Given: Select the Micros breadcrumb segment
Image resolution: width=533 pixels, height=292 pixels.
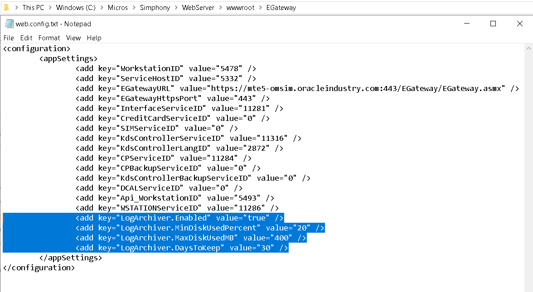Looking at the screenshot, I should point(117,8).
